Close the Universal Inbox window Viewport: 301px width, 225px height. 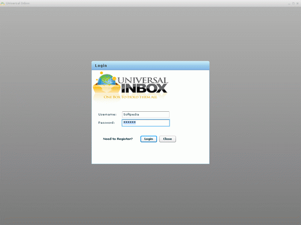(x=297, y=4)
